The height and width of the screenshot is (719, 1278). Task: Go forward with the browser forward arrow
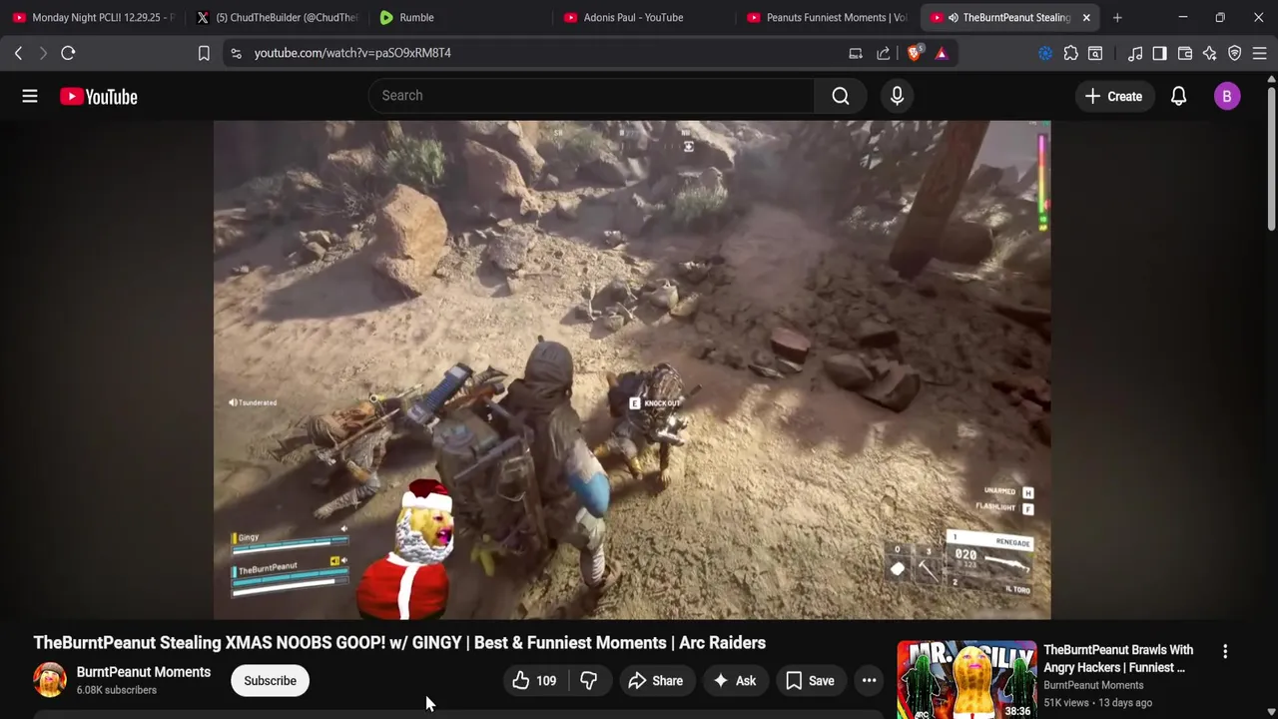coord(42,53)
